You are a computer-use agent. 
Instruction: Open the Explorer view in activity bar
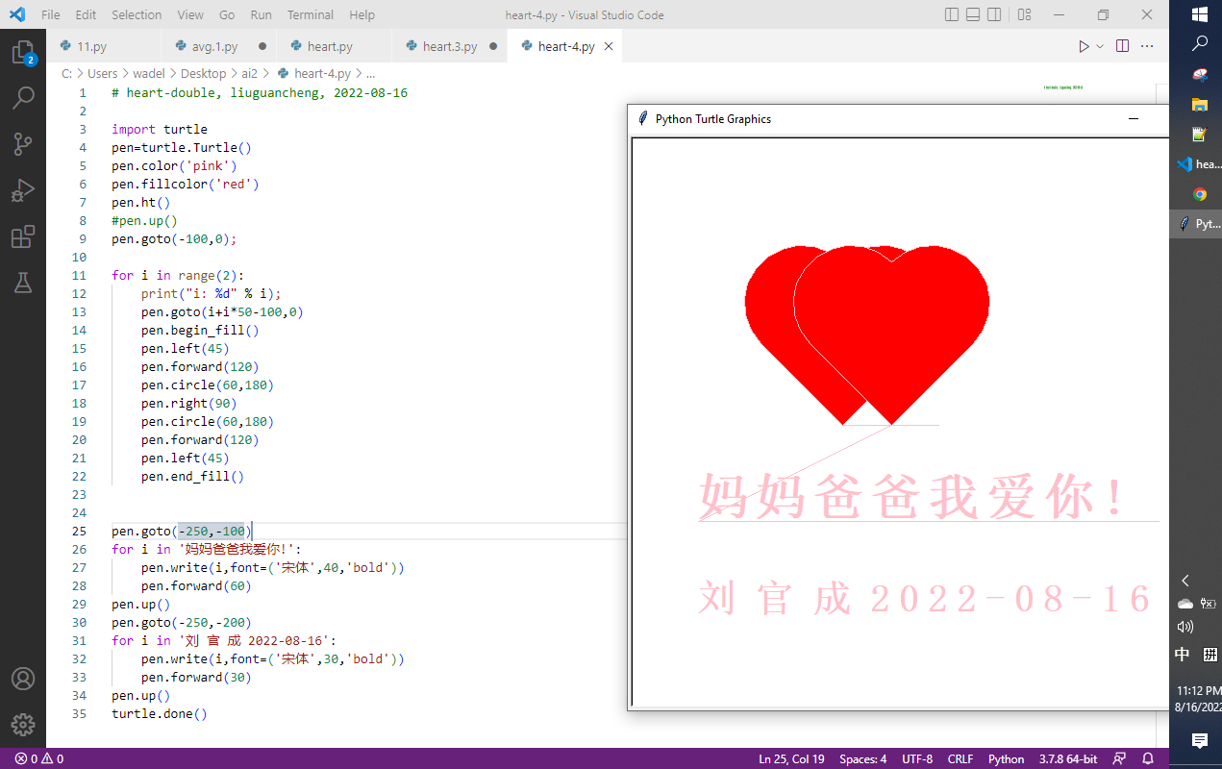click(x=23, y=53)
